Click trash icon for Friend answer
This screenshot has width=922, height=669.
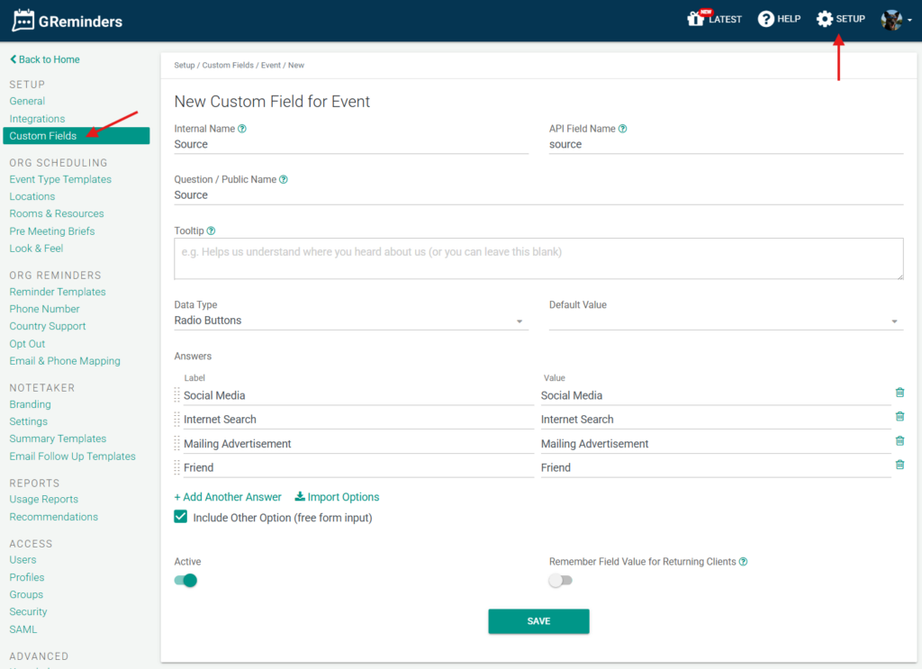click(899, 465)
